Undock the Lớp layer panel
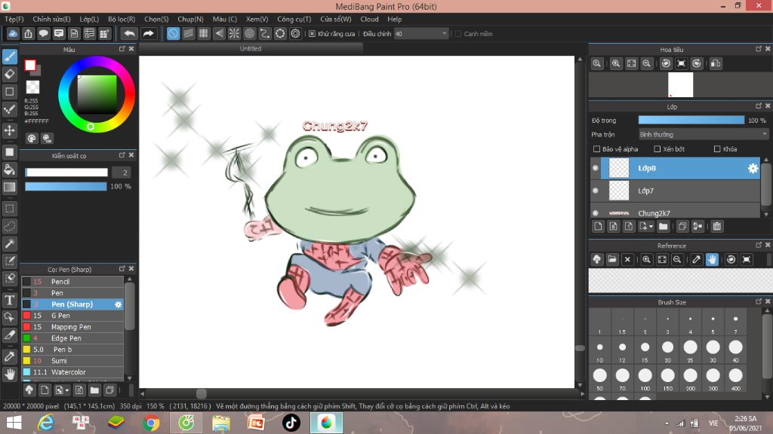Image resolution: width=773 pixels, height=434 pixels. coord(758,106)
